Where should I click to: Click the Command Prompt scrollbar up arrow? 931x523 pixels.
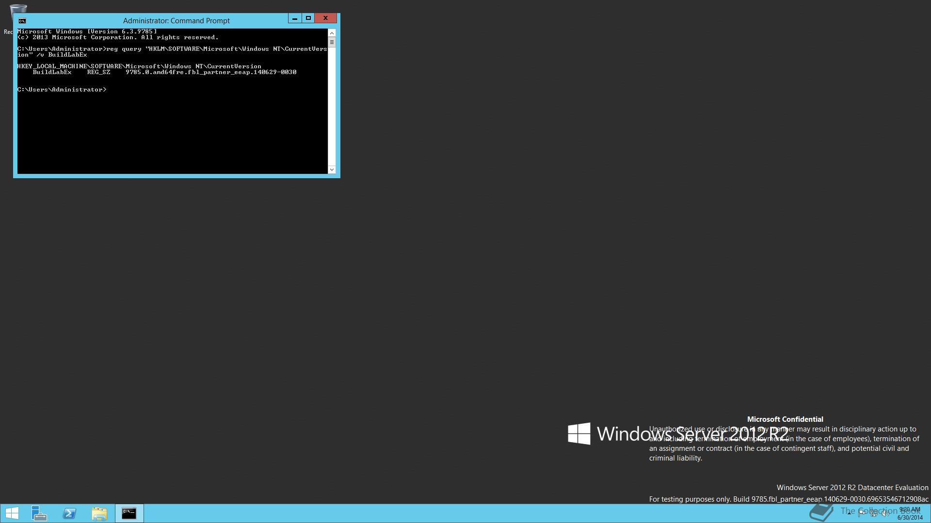coord(332,33)
